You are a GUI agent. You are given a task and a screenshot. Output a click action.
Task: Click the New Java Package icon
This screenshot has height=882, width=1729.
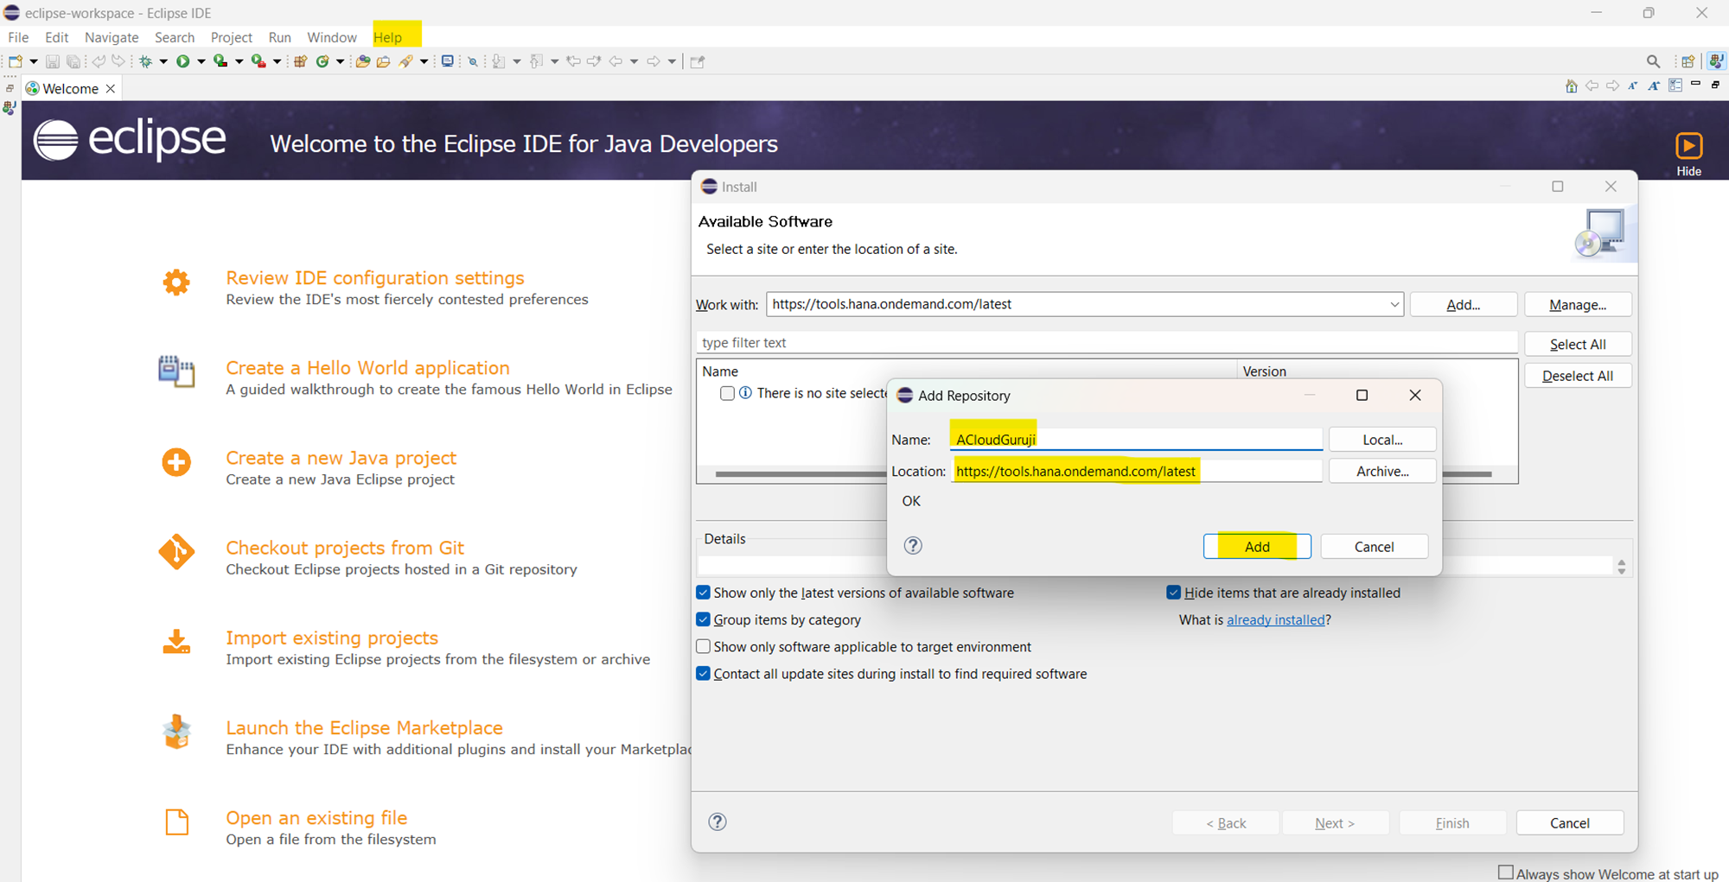(x=301, y=61)
